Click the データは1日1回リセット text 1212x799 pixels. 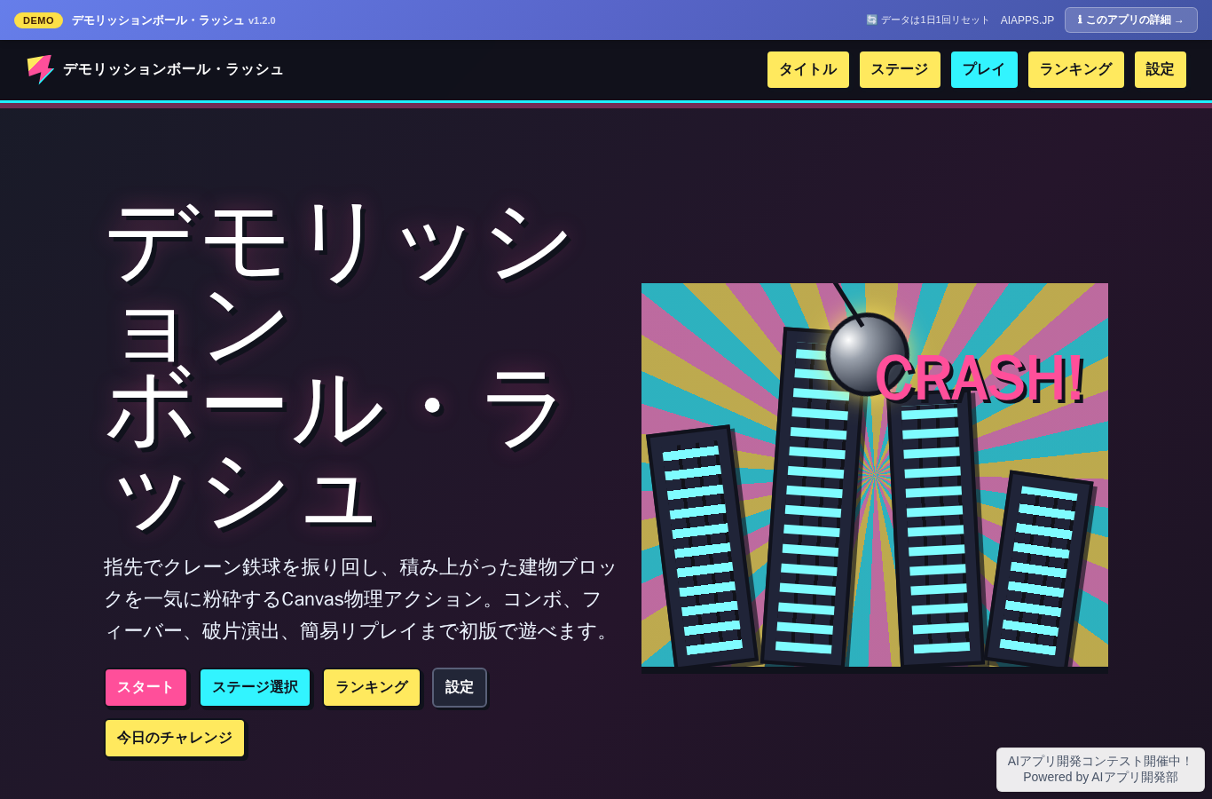pyautogui.click(x=935, y=20)
